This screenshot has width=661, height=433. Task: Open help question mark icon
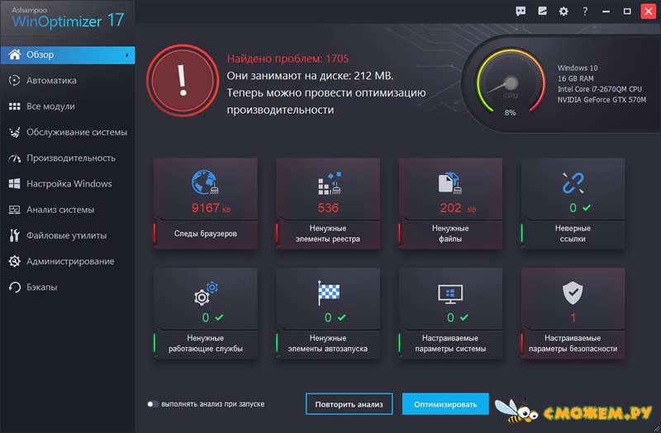pos(585,12)
